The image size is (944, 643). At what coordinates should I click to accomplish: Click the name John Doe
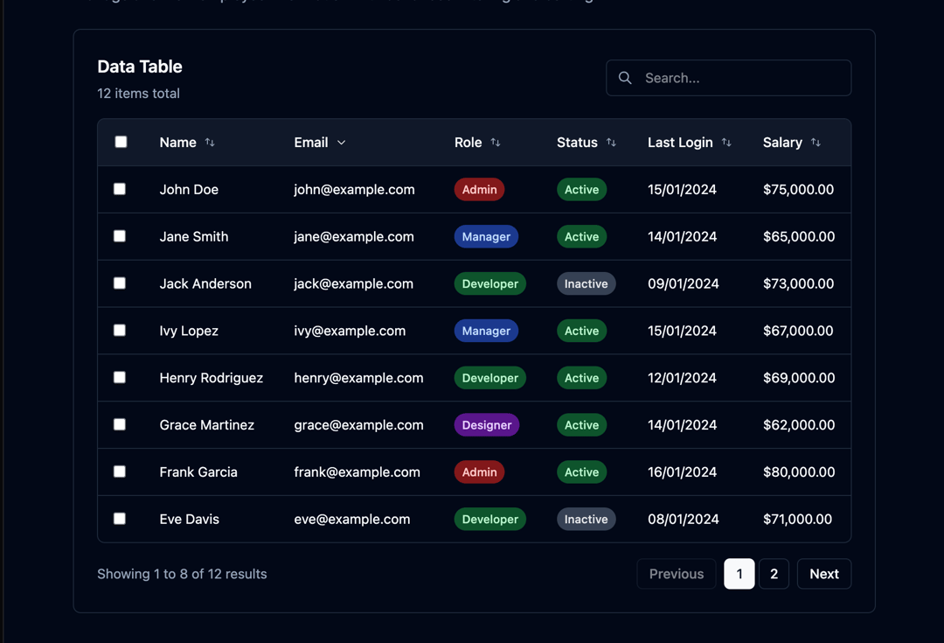pos(189,189)
